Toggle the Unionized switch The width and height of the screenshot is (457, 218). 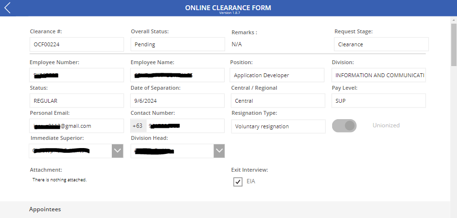click(x=344, y=126)
